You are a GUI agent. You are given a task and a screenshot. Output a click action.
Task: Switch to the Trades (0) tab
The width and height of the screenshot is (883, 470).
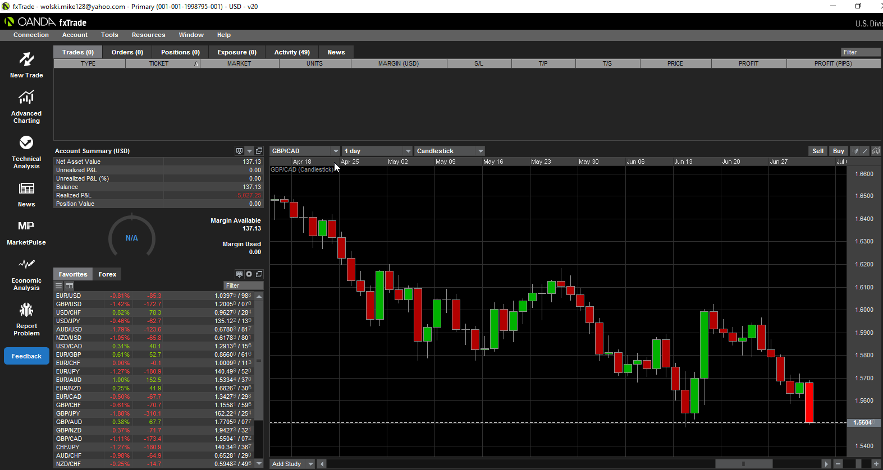(78, 52)
